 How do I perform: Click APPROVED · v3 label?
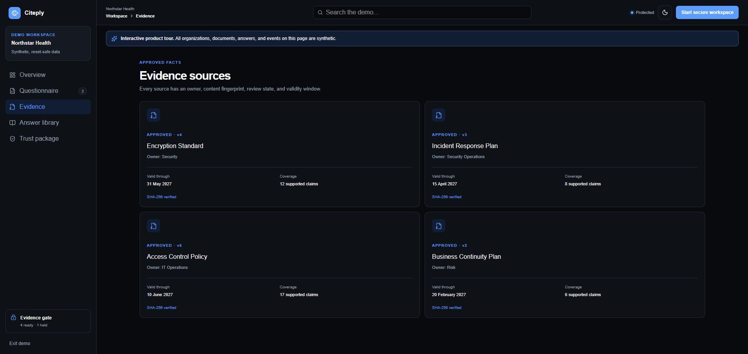tap(449, 135)
